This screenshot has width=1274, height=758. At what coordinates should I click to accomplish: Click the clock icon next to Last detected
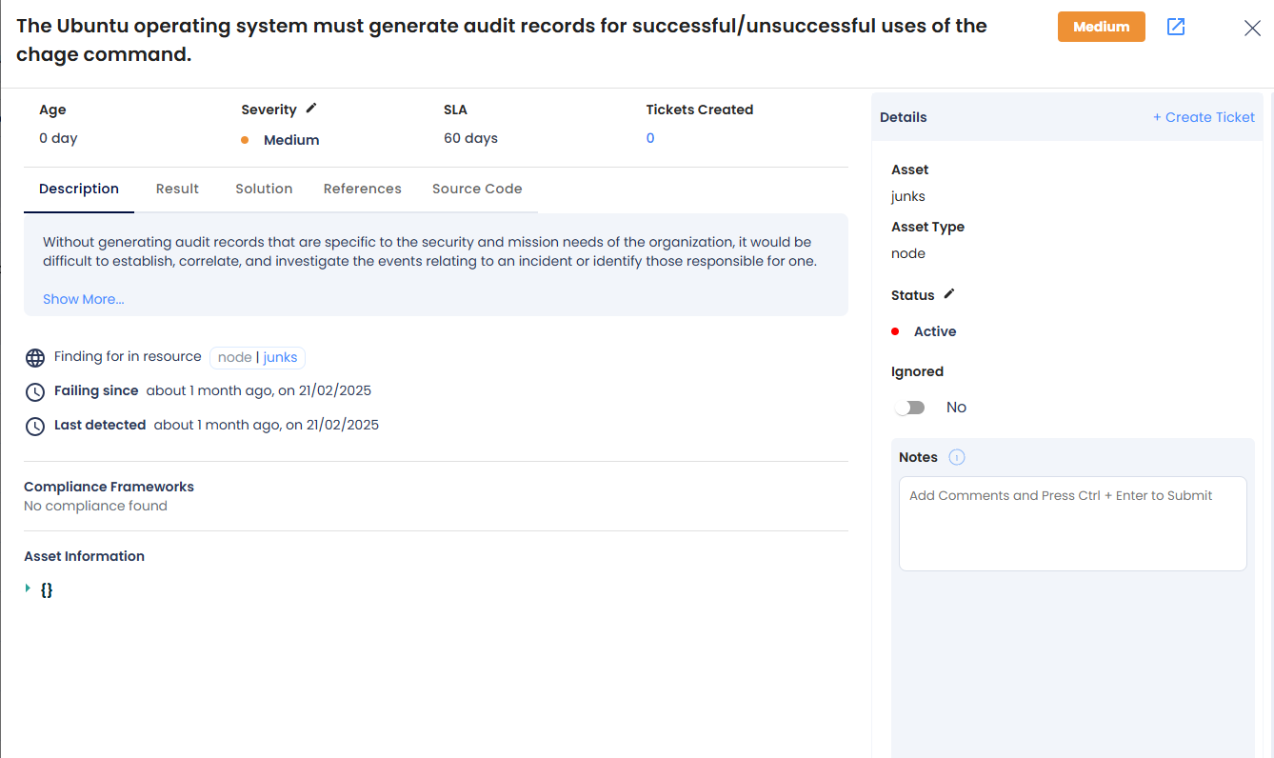[35, 427]
